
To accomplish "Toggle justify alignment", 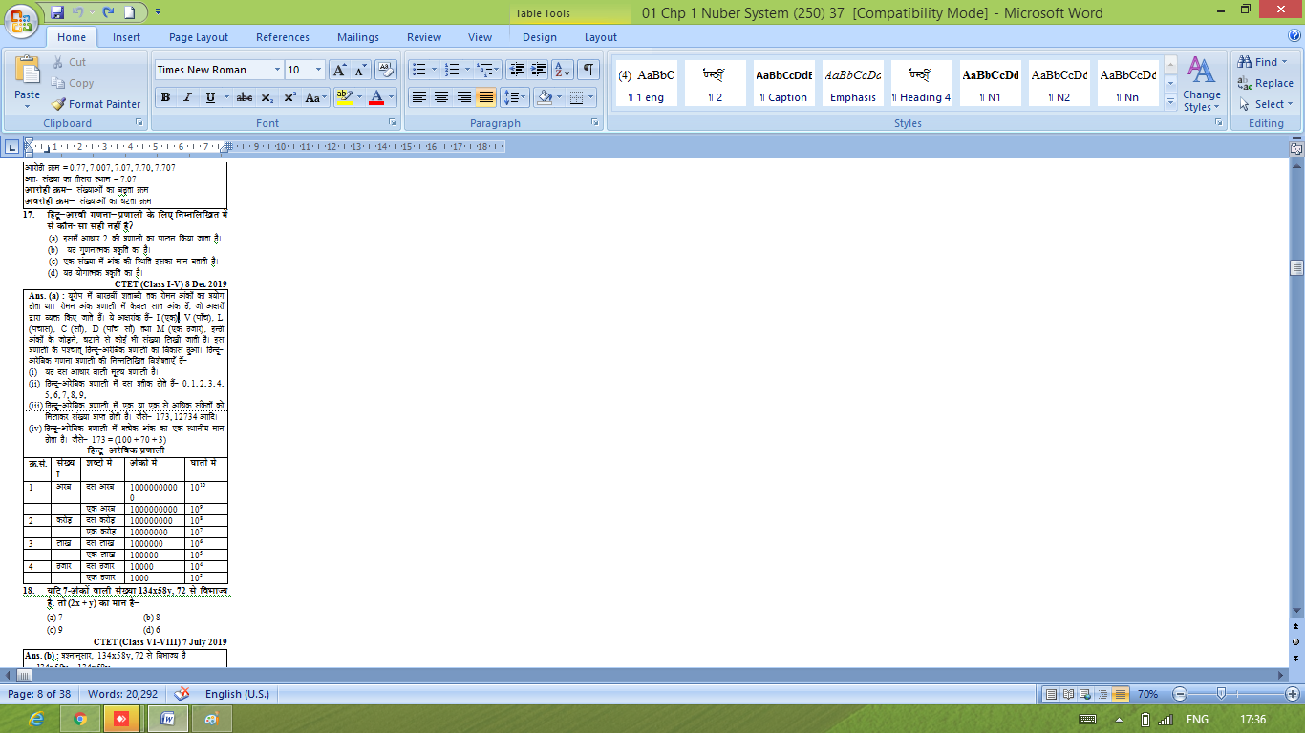I will pos(486,97).
